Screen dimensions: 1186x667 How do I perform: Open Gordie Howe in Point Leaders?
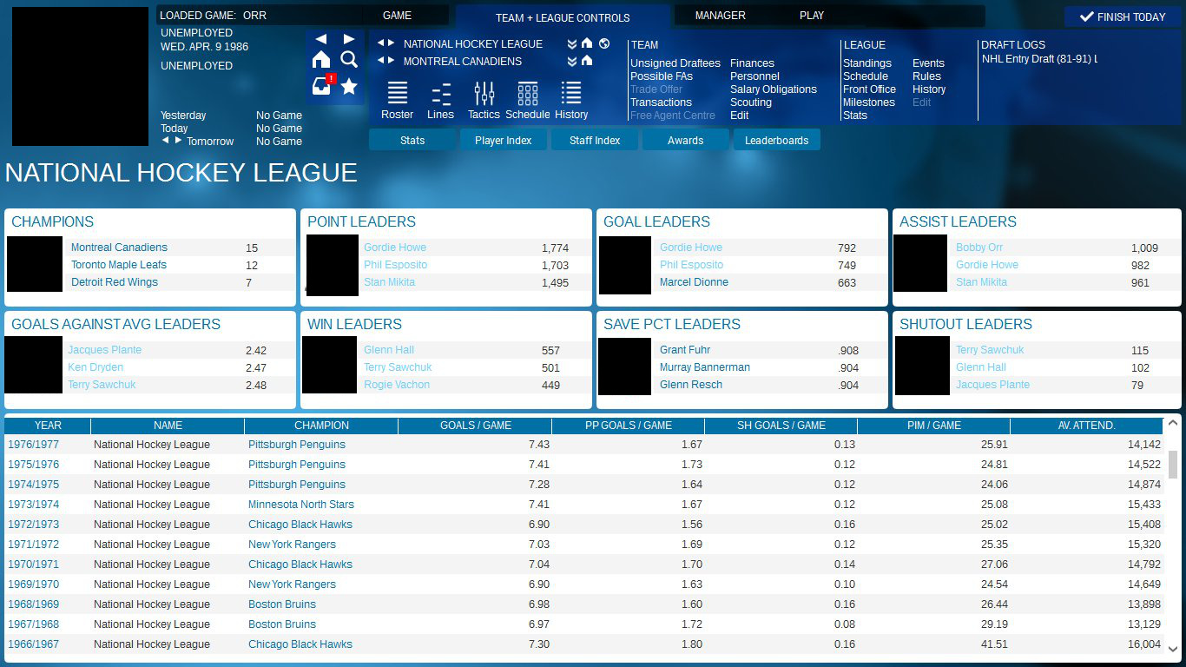coord(395,248)
